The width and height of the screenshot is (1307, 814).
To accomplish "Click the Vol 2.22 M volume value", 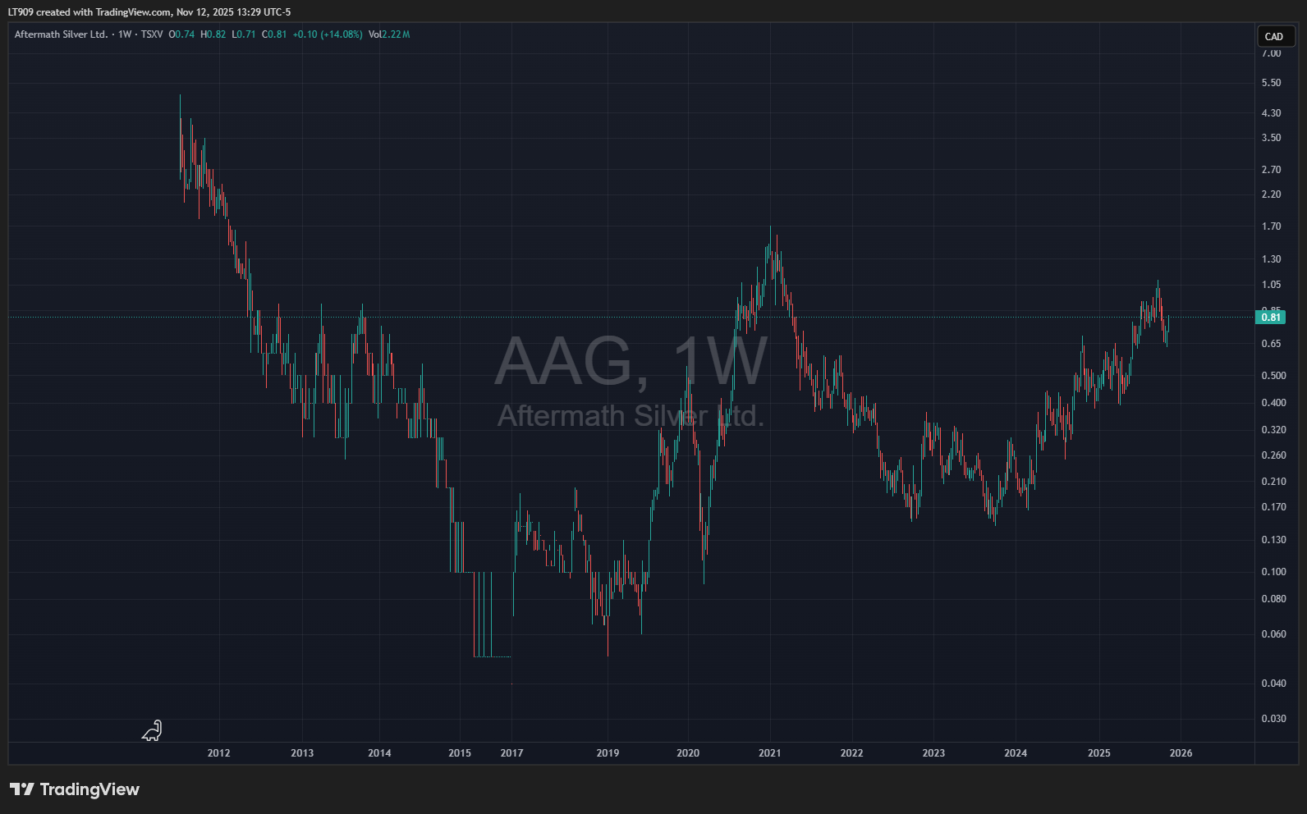I will click(x=389, y=34).
